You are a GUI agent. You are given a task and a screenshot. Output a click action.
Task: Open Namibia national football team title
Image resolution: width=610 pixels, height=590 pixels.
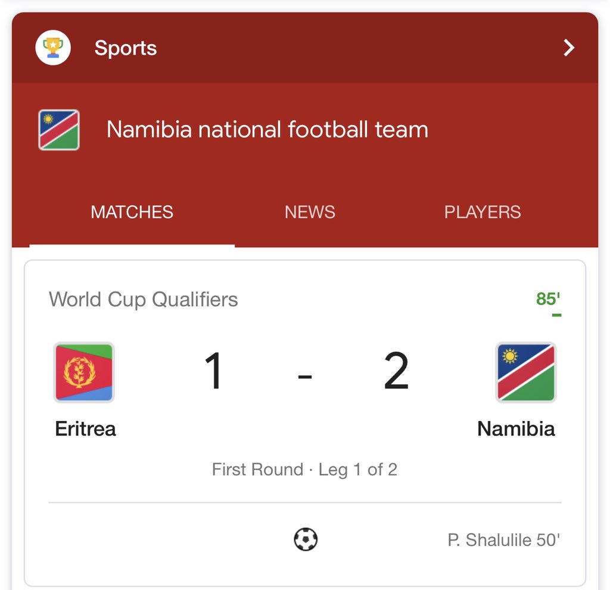(x=267, y=129)
